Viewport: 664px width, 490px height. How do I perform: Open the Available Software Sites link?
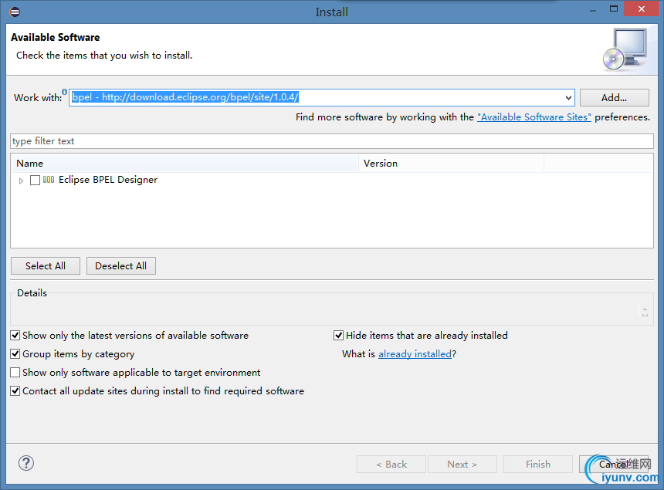(x=534, y=117)
